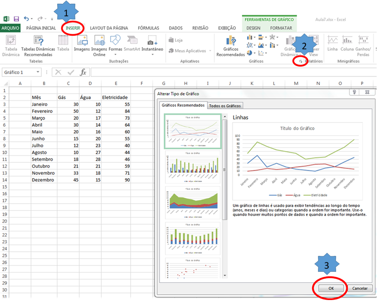Viewport: 377px width, 301px height.
Task: Open Gráficos Recomendados
Action: [231, 46]
